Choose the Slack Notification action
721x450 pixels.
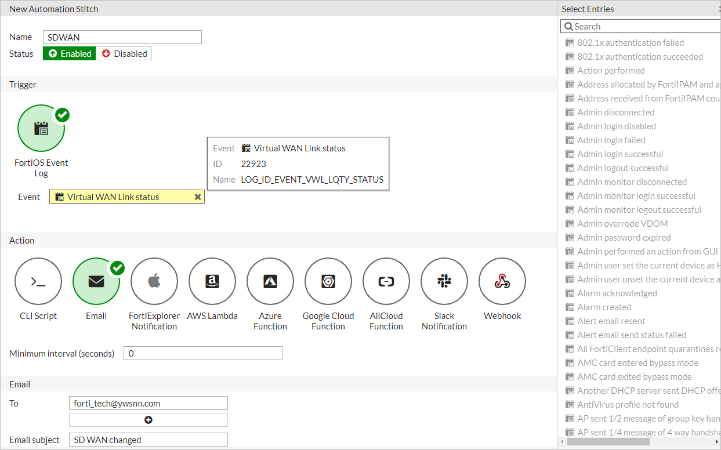(x=444, y=281)
